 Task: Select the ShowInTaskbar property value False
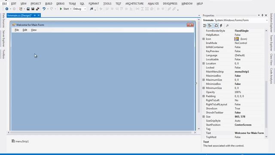coord(238,113)
